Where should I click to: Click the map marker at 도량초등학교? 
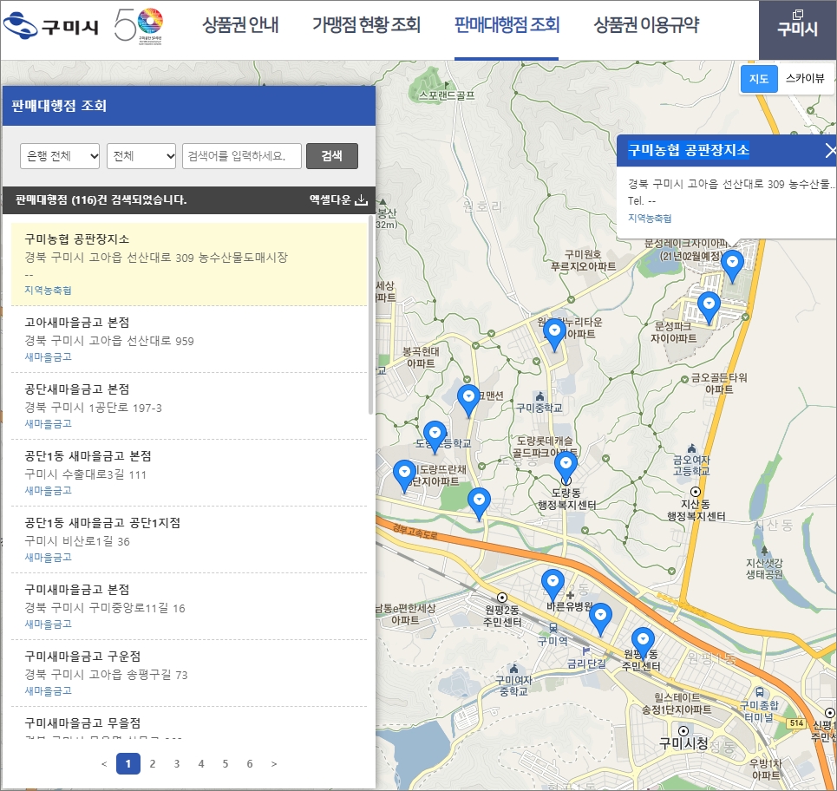point(435,437)
